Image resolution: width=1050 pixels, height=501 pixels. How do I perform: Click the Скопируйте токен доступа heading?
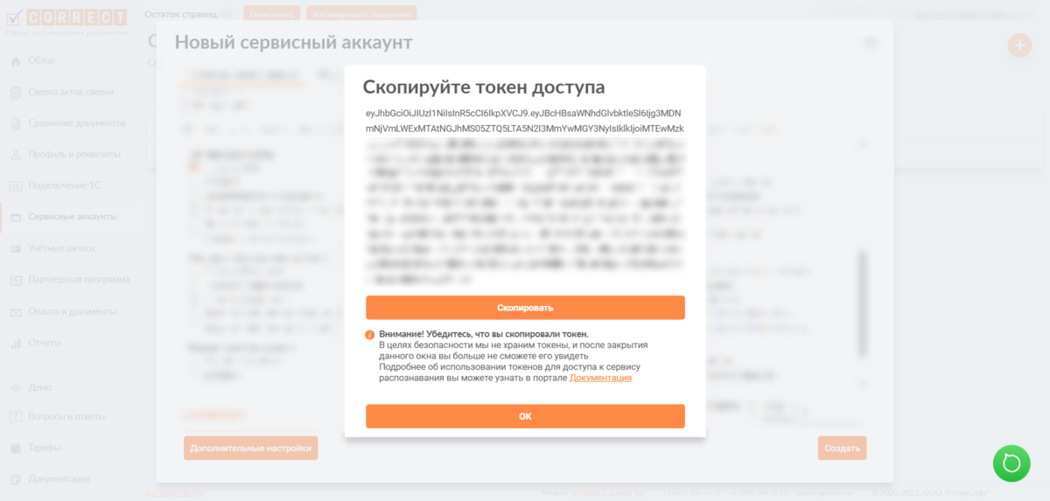484,87
